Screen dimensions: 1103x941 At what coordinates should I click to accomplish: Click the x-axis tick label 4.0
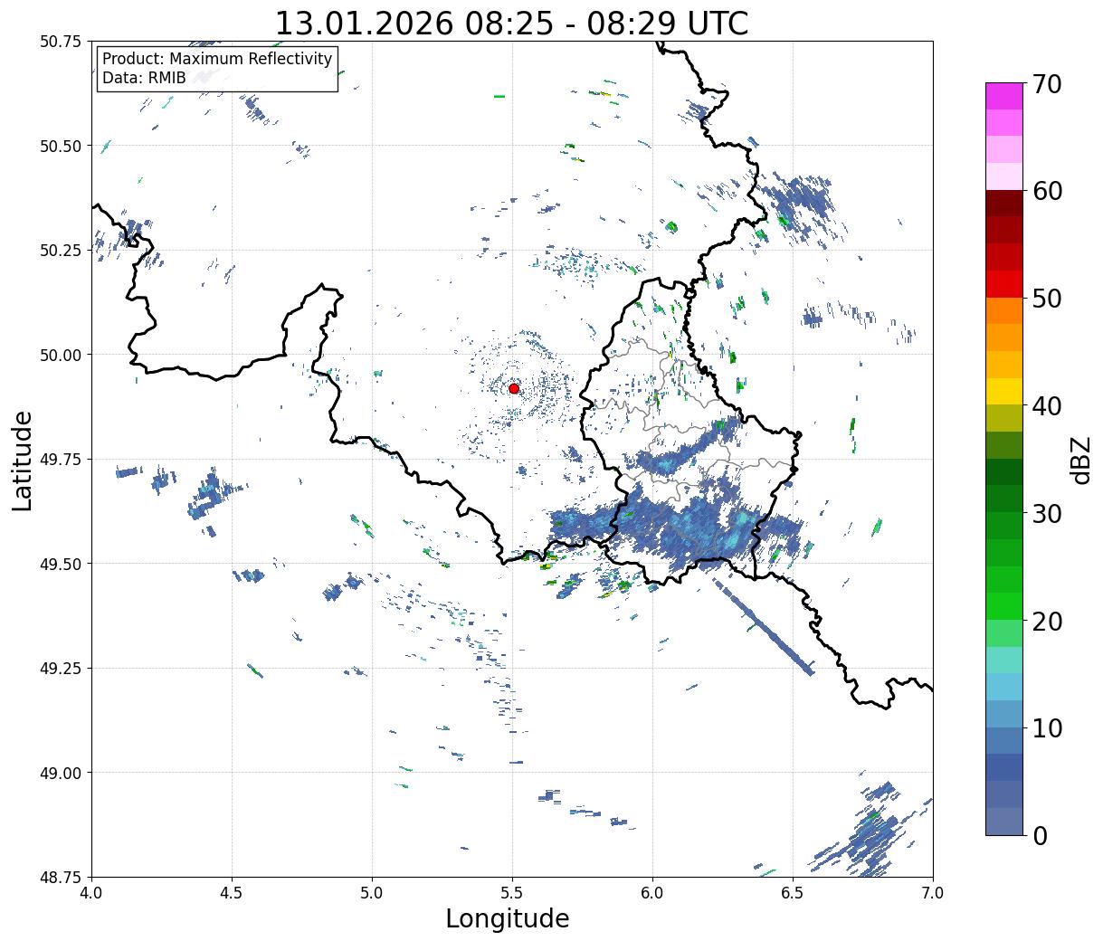pyautogui.click(x=91, y=892)
